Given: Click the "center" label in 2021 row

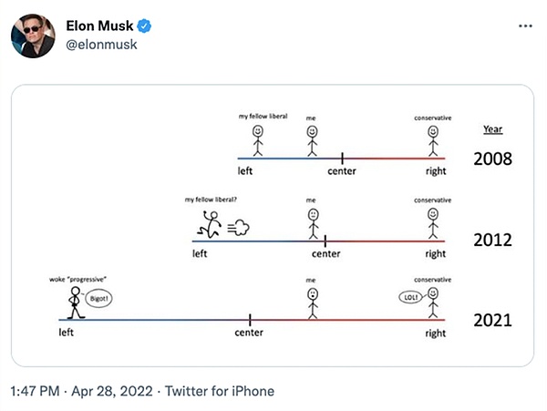Looking at the screenshot, I should [x=249, y=333].
